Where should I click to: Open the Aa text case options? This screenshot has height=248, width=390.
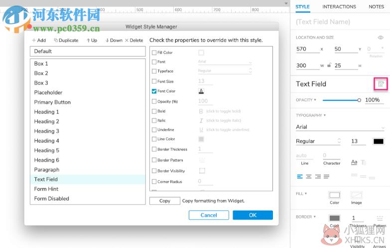[x=354, y=162]
